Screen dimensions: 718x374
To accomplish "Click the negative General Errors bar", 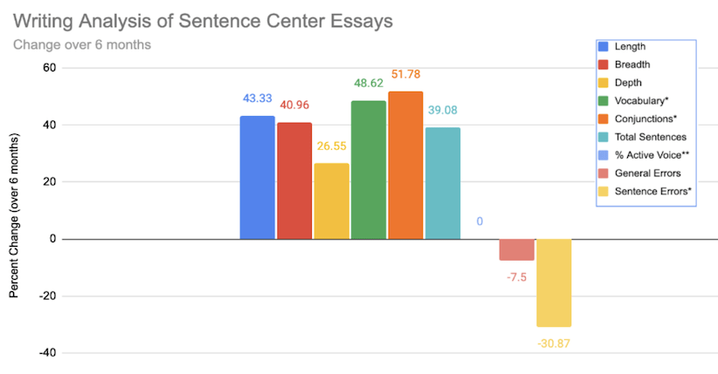I will (516, 249).
